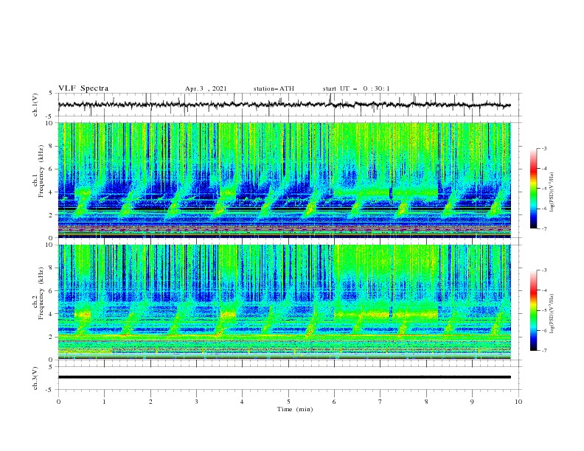Click time axis tick label "9"
The width and height of the screenshot is (584, 451).
tap(472, 402)
